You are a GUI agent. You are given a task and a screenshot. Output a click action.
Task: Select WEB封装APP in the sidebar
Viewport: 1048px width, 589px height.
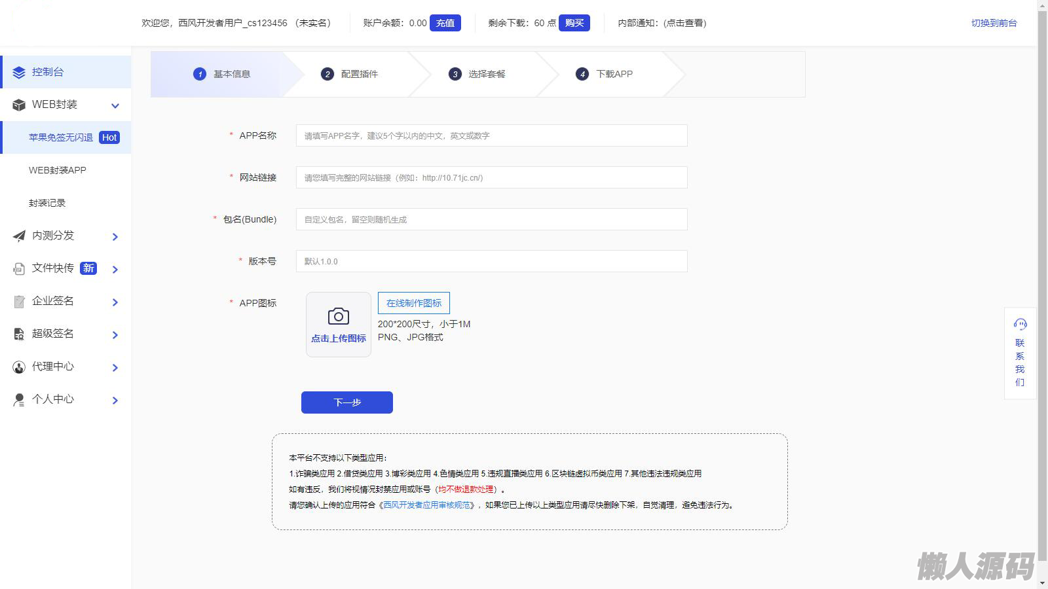(58, 170)
